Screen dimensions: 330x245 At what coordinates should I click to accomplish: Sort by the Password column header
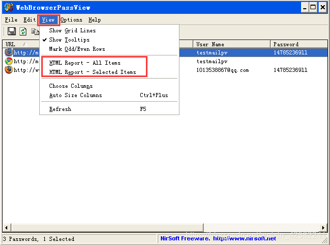tap(299, 44)
